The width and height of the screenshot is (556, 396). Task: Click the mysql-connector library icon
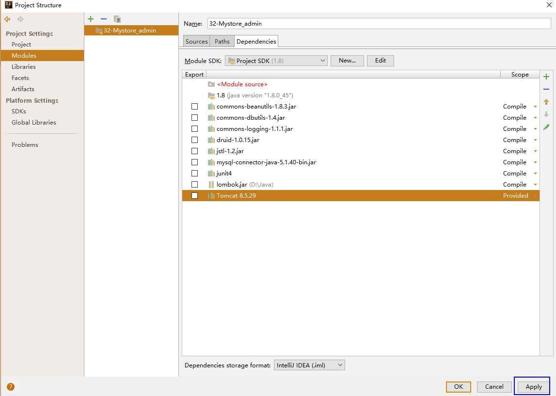coord(211,162)
